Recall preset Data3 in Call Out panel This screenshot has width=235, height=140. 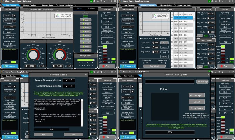pyautogui.click(x=85, y=28)
